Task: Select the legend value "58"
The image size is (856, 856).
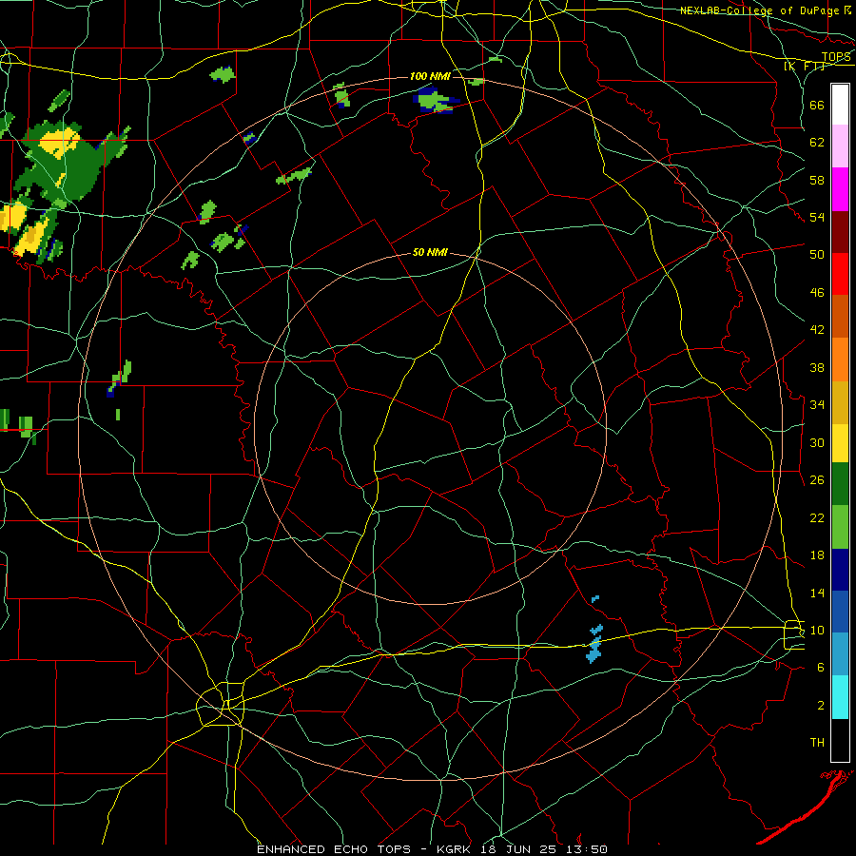Action: point(817,180)
